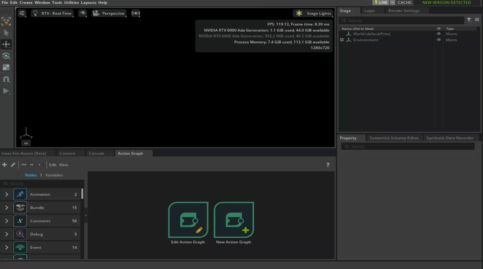Image resolution: width=483 pixels, height=269 pixels.
Task: Open Stage Lights menu
Action: coord(313,13)
